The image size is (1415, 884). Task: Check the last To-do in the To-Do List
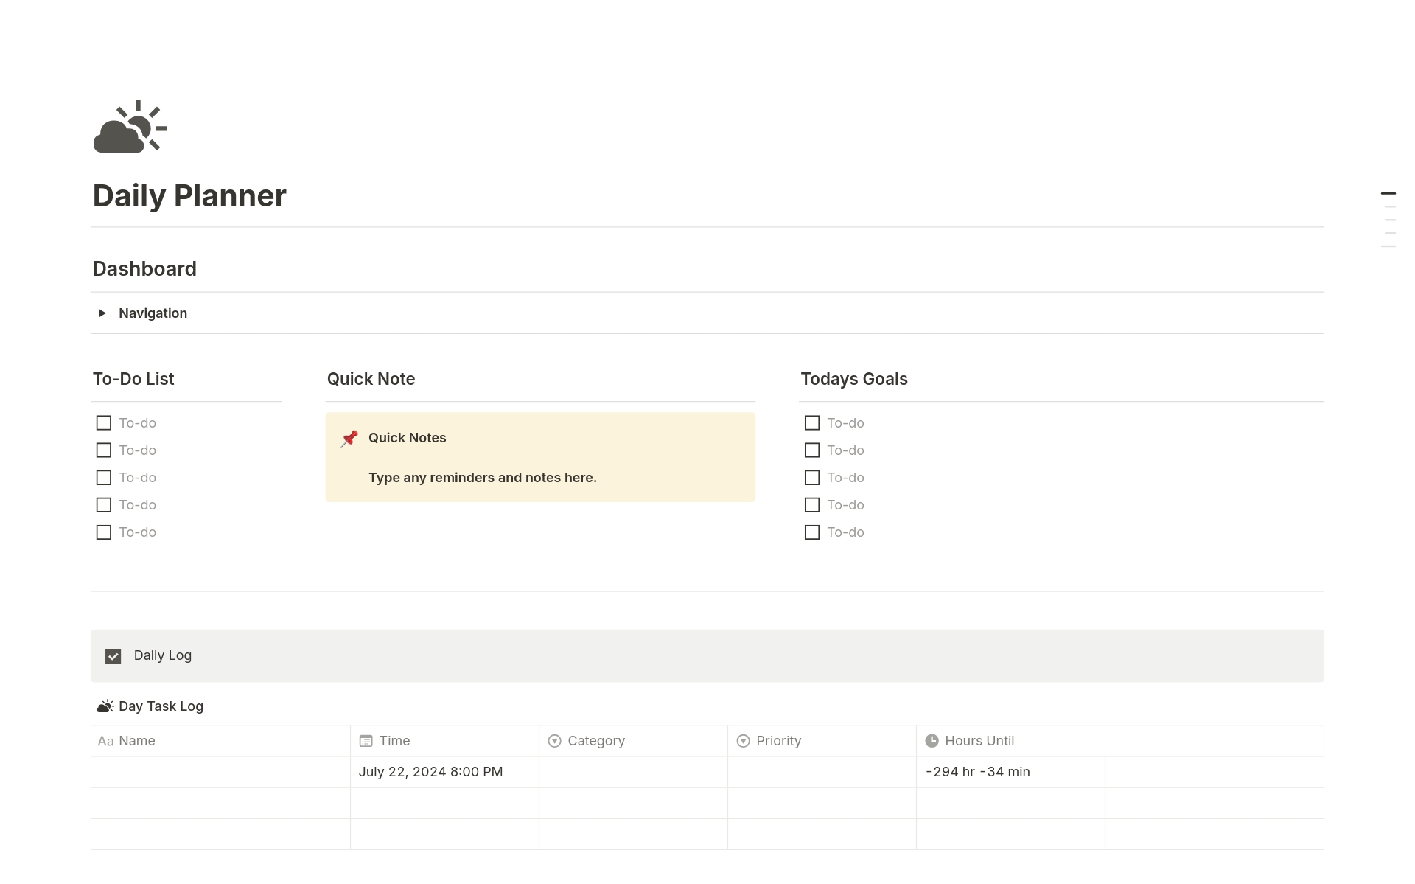(x=103, y=532)
